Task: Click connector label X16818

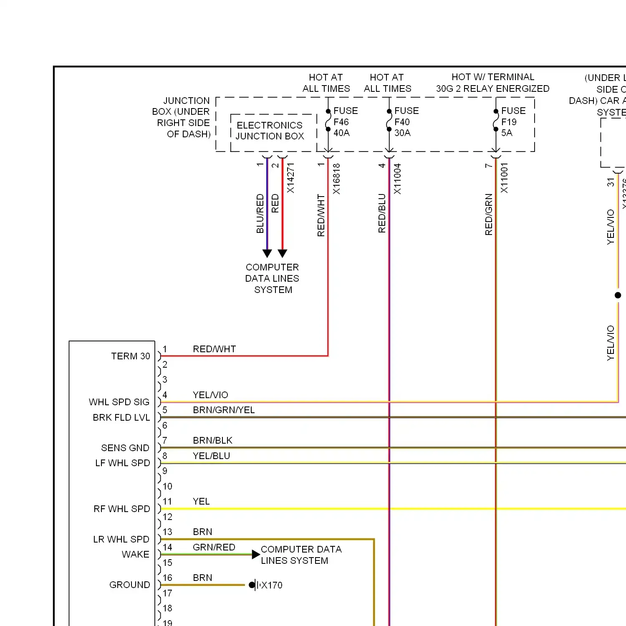Action: coord(336,179)
